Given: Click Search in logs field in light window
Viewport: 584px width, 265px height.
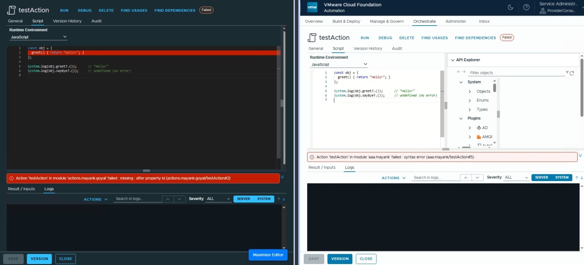Looking at the screenshot, I should tap(435, 178).
